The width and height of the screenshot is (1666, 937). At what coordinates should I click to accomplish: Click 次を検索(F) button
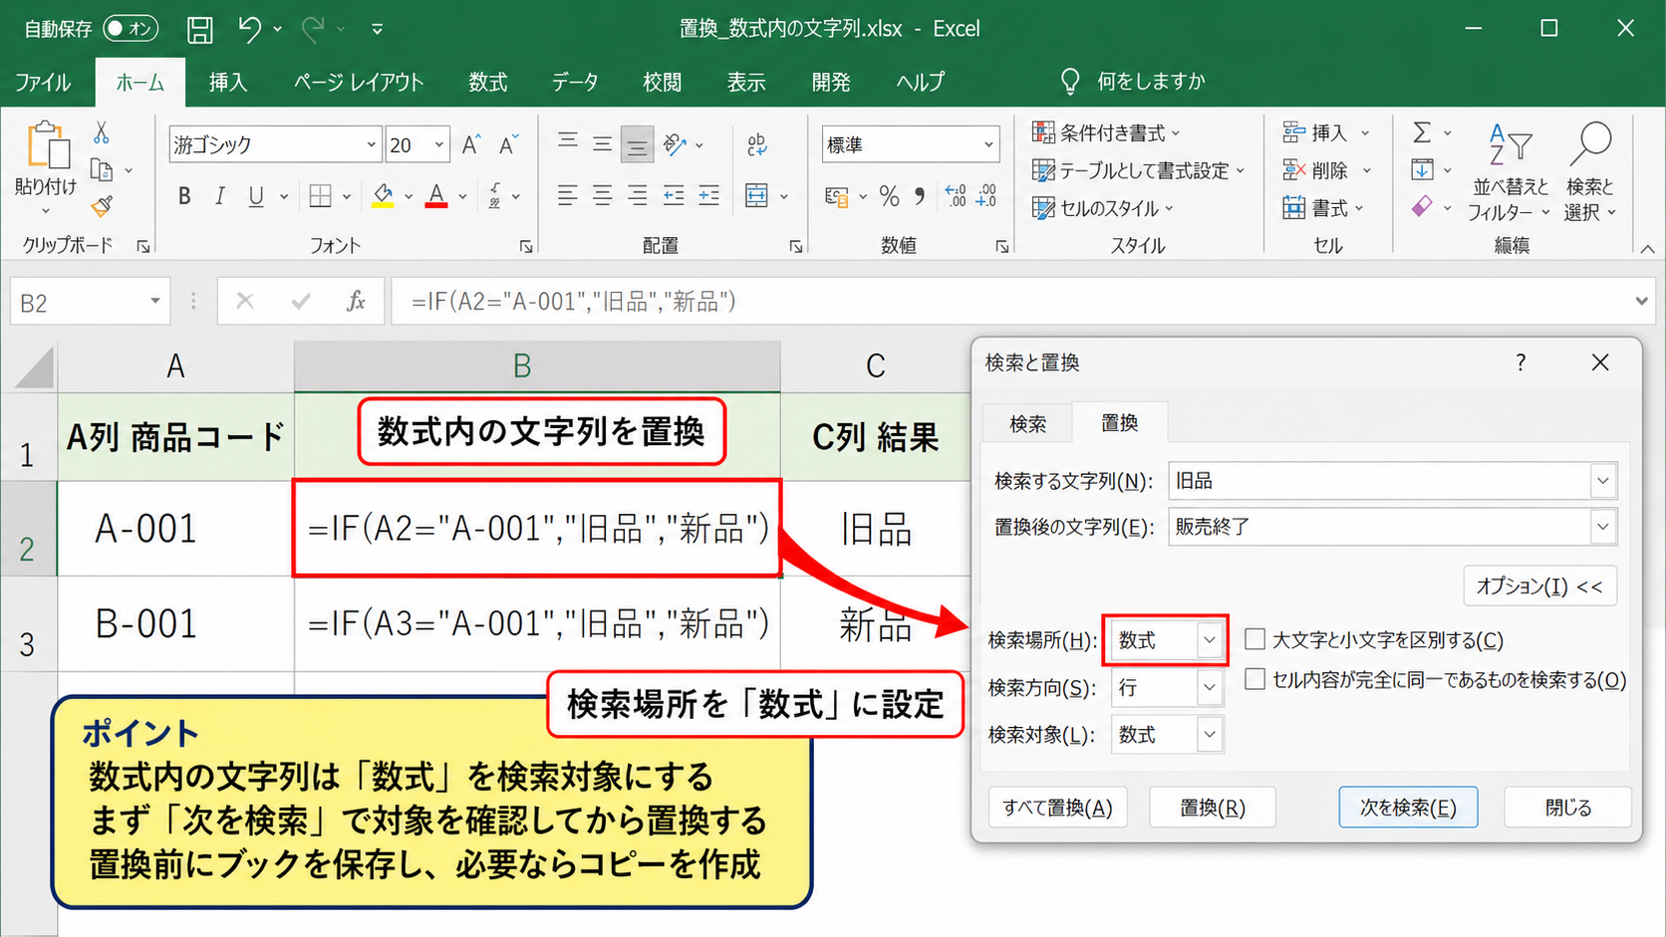coord(1408,808)
